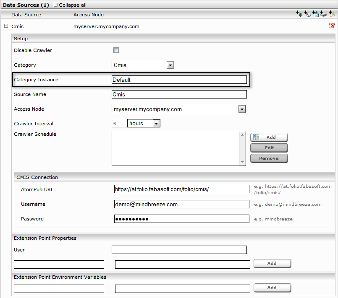Delete the Cmis data source with red X icon

(x=332, y=26)
